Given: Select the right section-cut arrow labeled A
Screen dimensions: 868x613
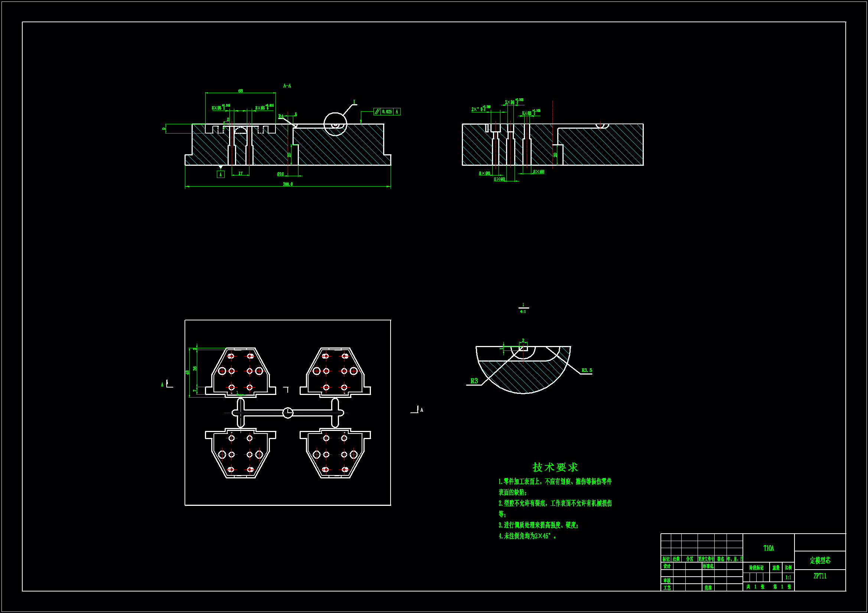Looking at the screenshot, I should coord(418,410).
